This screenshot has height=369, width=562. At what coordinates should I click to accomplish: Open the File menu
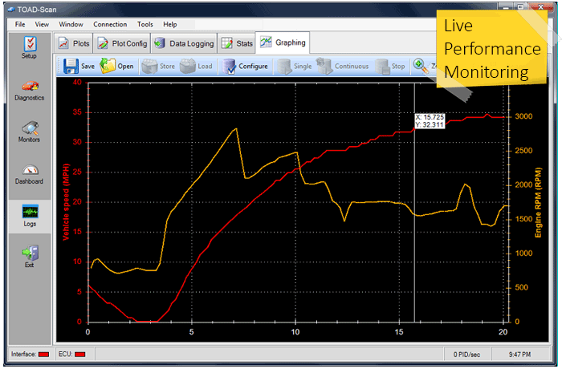(x=20, y=24)
